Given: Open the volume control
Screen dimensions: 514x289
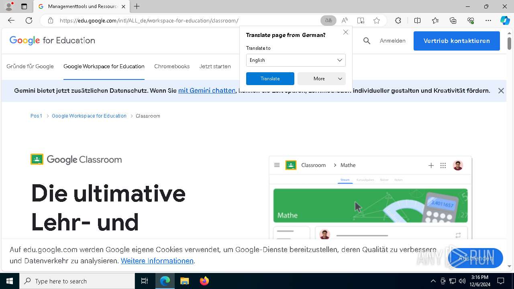Looking at the screenshot, I should point(462,281).
